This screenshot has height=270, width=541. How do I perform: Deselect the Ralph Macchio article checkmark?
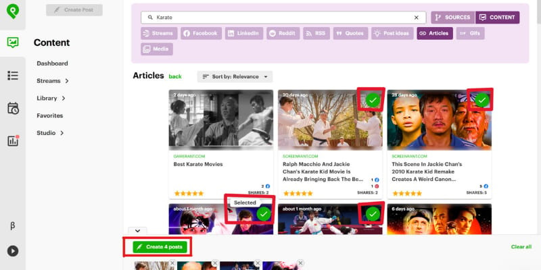[x=373, y=100]
